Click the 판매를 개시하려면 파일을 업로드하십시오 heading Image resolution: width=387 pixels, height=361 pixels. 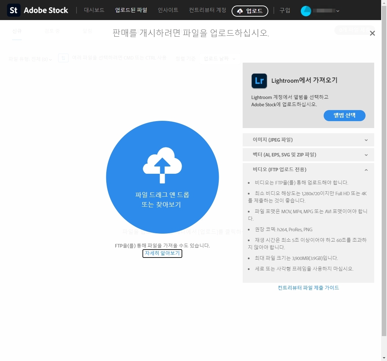coord(190,33)
